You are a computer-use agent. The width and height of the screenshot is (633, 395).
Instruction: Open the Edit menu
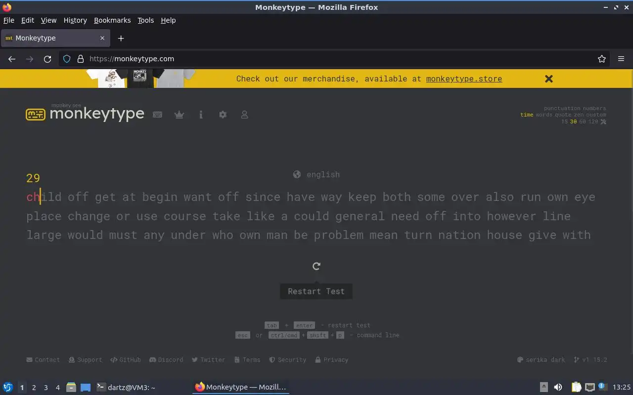click(28, 20)
